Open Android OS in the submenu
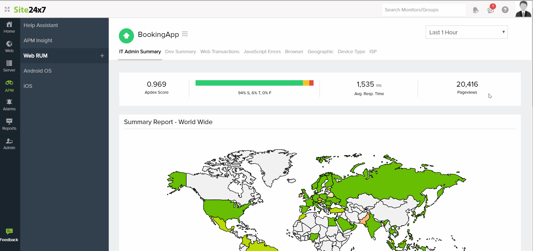 [x=38, y=71]
